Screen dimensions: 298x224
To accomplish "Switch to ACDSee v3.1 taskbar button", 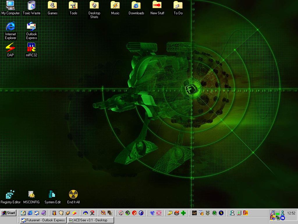I will [90, 220].
